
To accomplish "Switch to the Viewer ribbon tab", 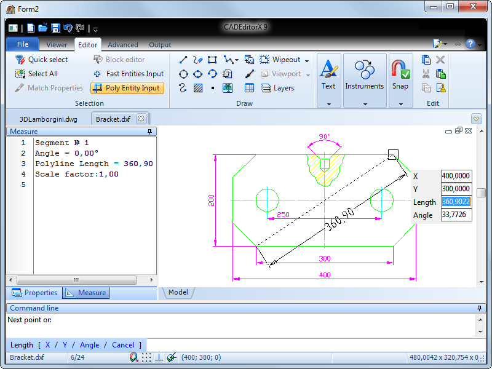I will 57,45.
